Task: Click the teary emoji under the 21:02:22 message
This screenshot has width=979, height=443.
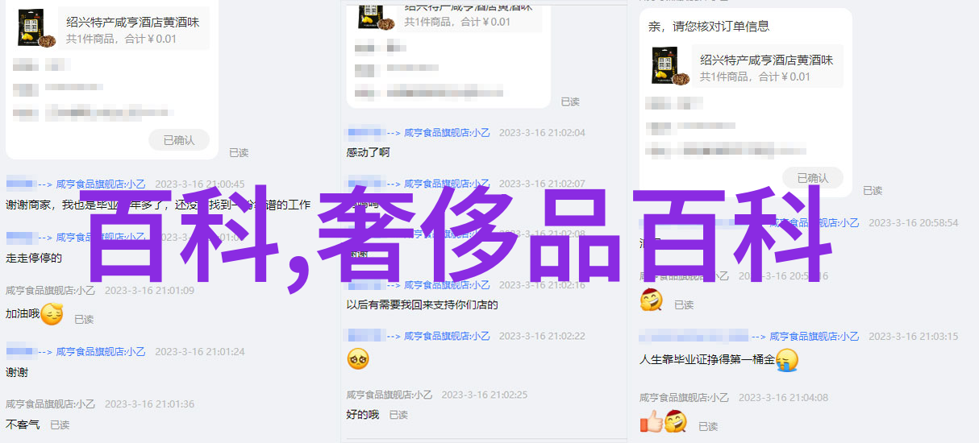Action: [358, 358]
